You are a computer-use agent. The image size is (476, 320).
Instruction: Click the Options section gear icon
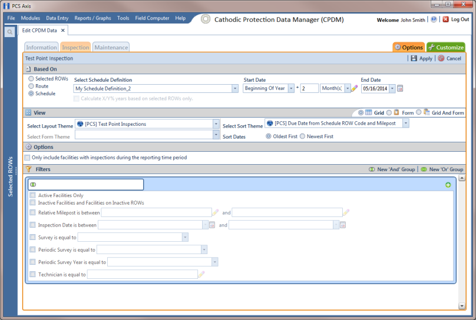click(28, 147)
